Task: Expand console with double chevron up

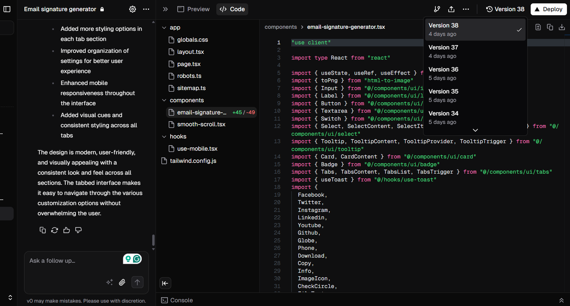Action: (562, 300)
